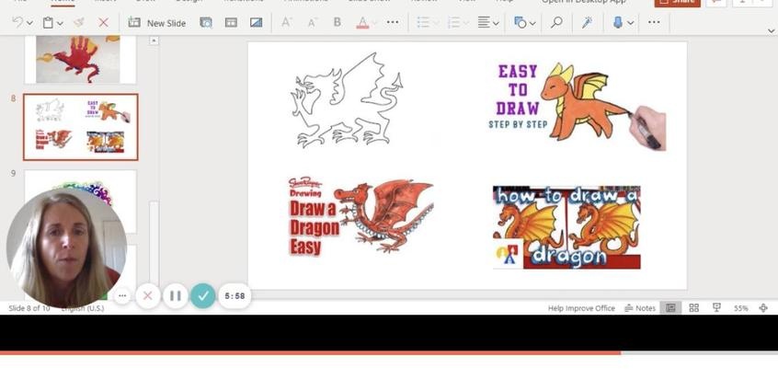Click the dragon outline image on slide
The image size is (778, 391).
click(347, 100)
